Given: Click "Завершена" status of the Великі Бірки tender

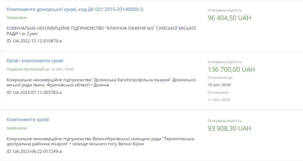Looking at the screenshot, I should [x=17, y=128].
